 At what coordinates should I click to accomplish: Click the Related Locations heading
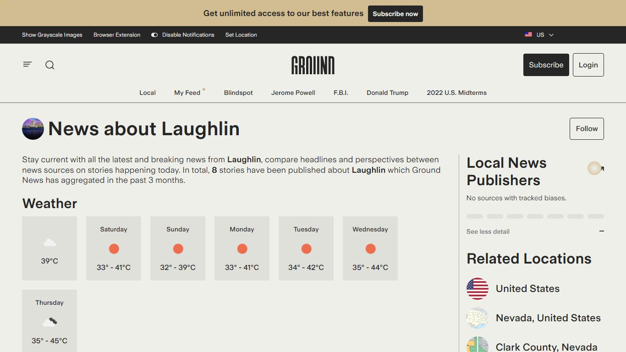click(x=529, y=258)
